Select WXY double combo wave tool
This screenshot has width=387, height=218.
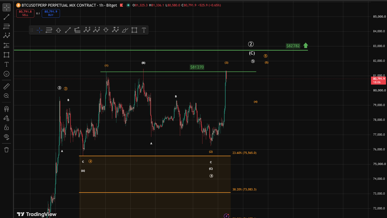pos(115,30)
